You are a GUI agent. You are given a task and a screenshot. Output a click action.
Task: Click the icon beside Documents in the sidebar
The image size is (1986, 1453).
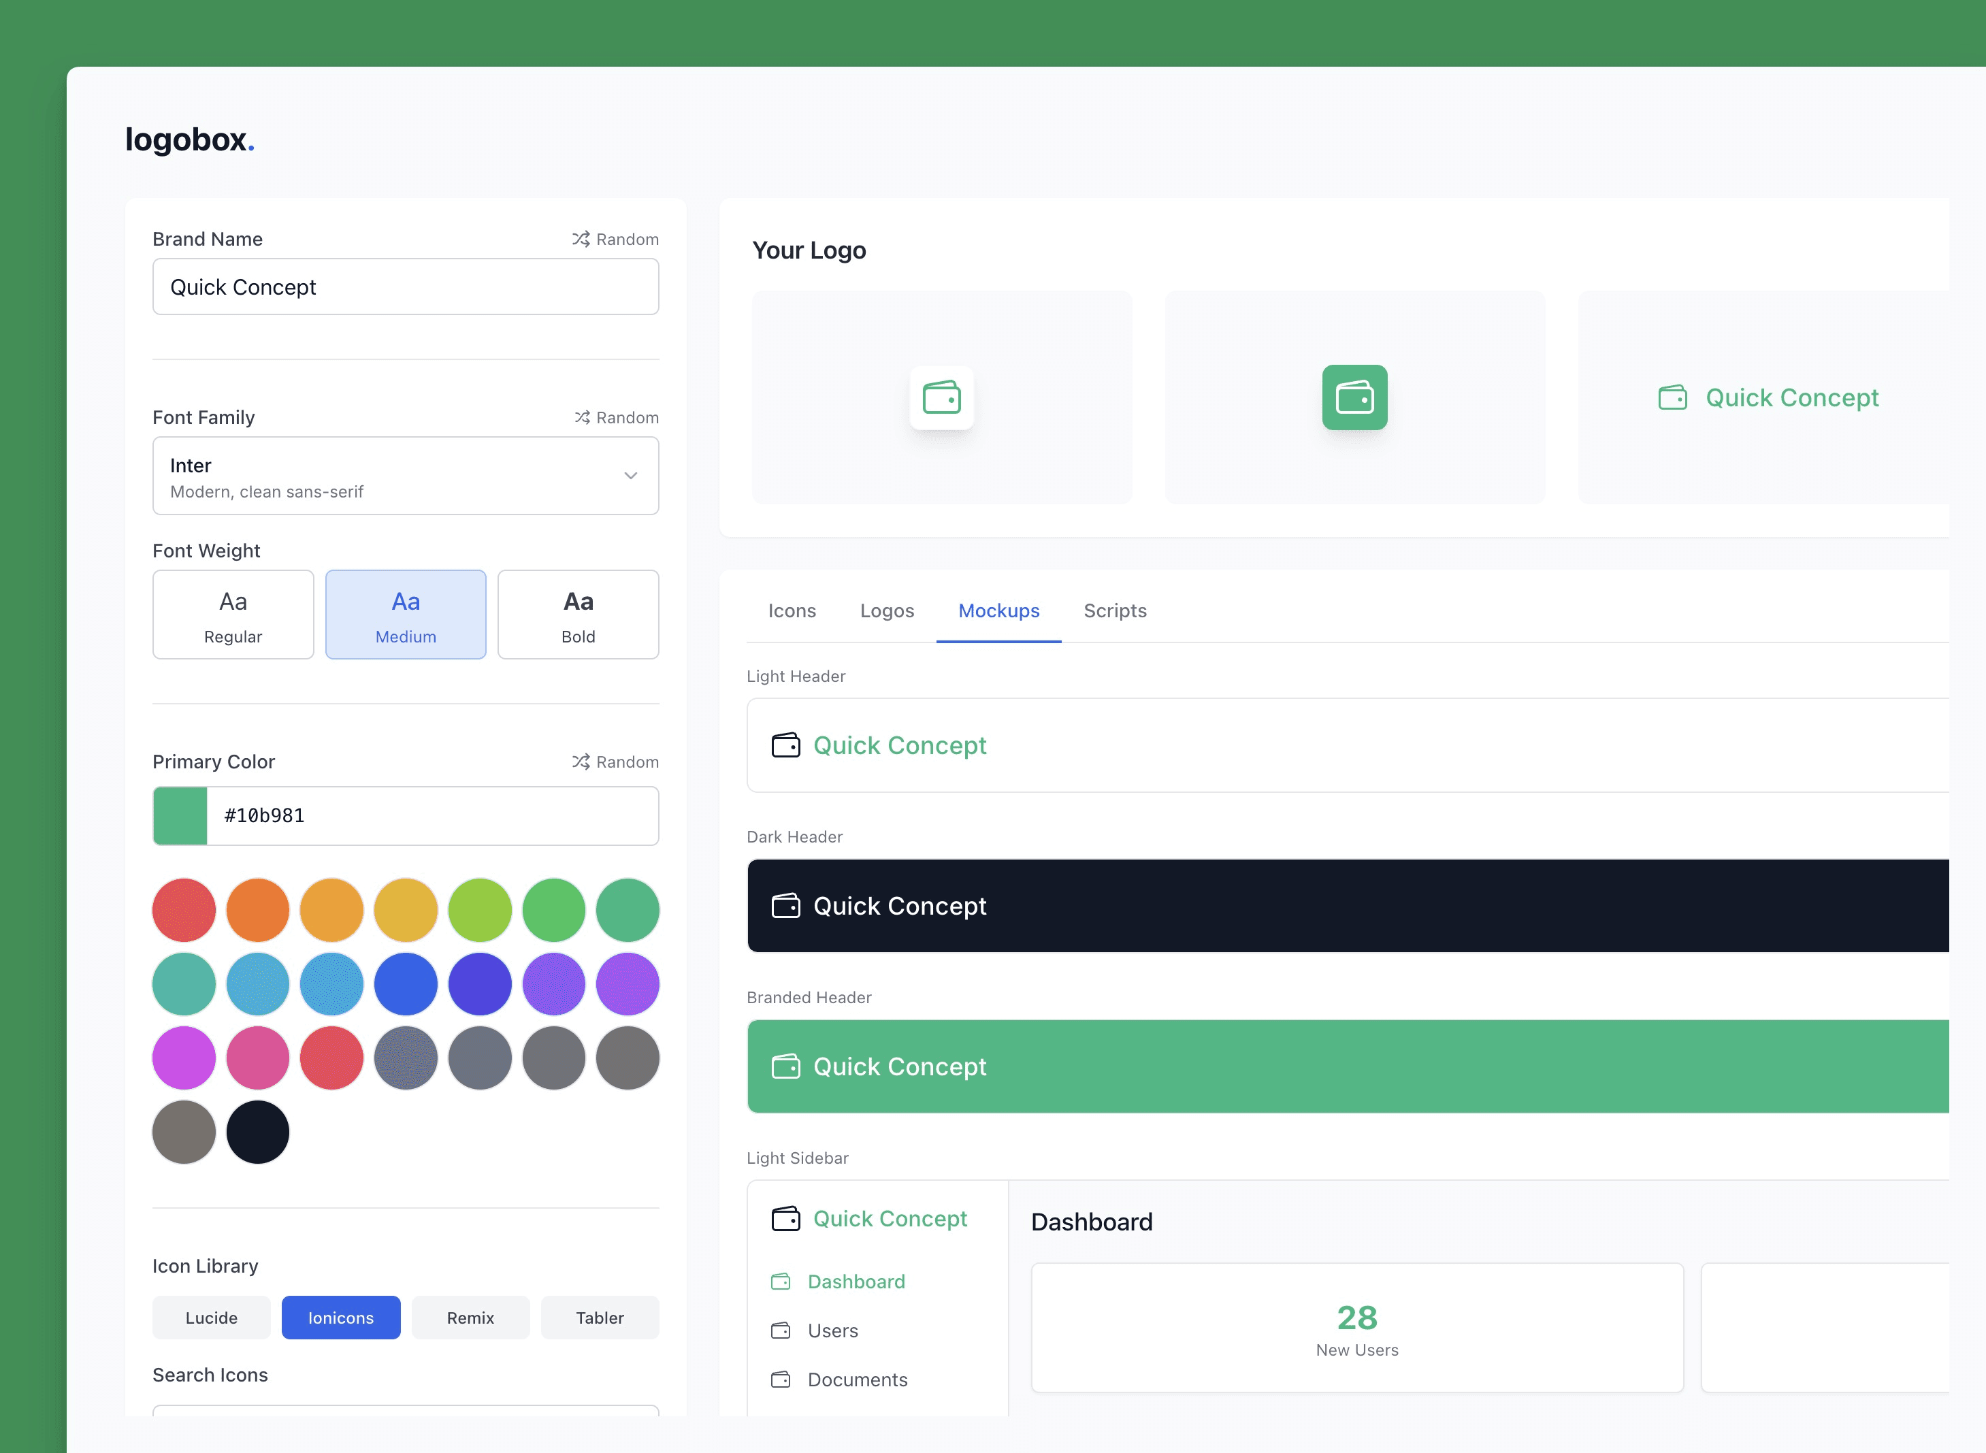pos(780,1379)
